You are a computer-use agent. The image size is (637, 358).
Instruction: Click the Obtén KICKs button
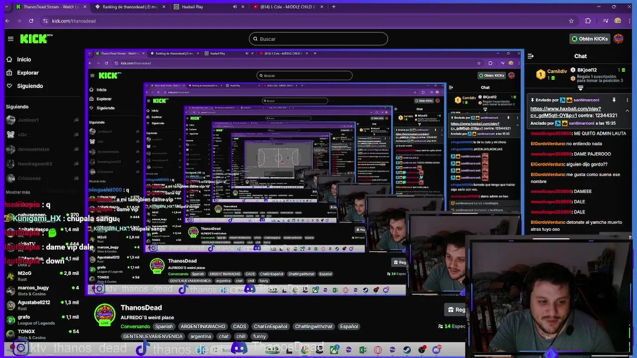click(x=590, y=39)
